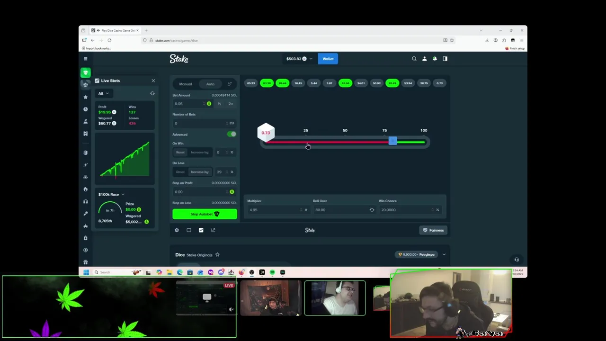Click the dice slider track near 50
The image size is (606, 341).
pos(345,142)
